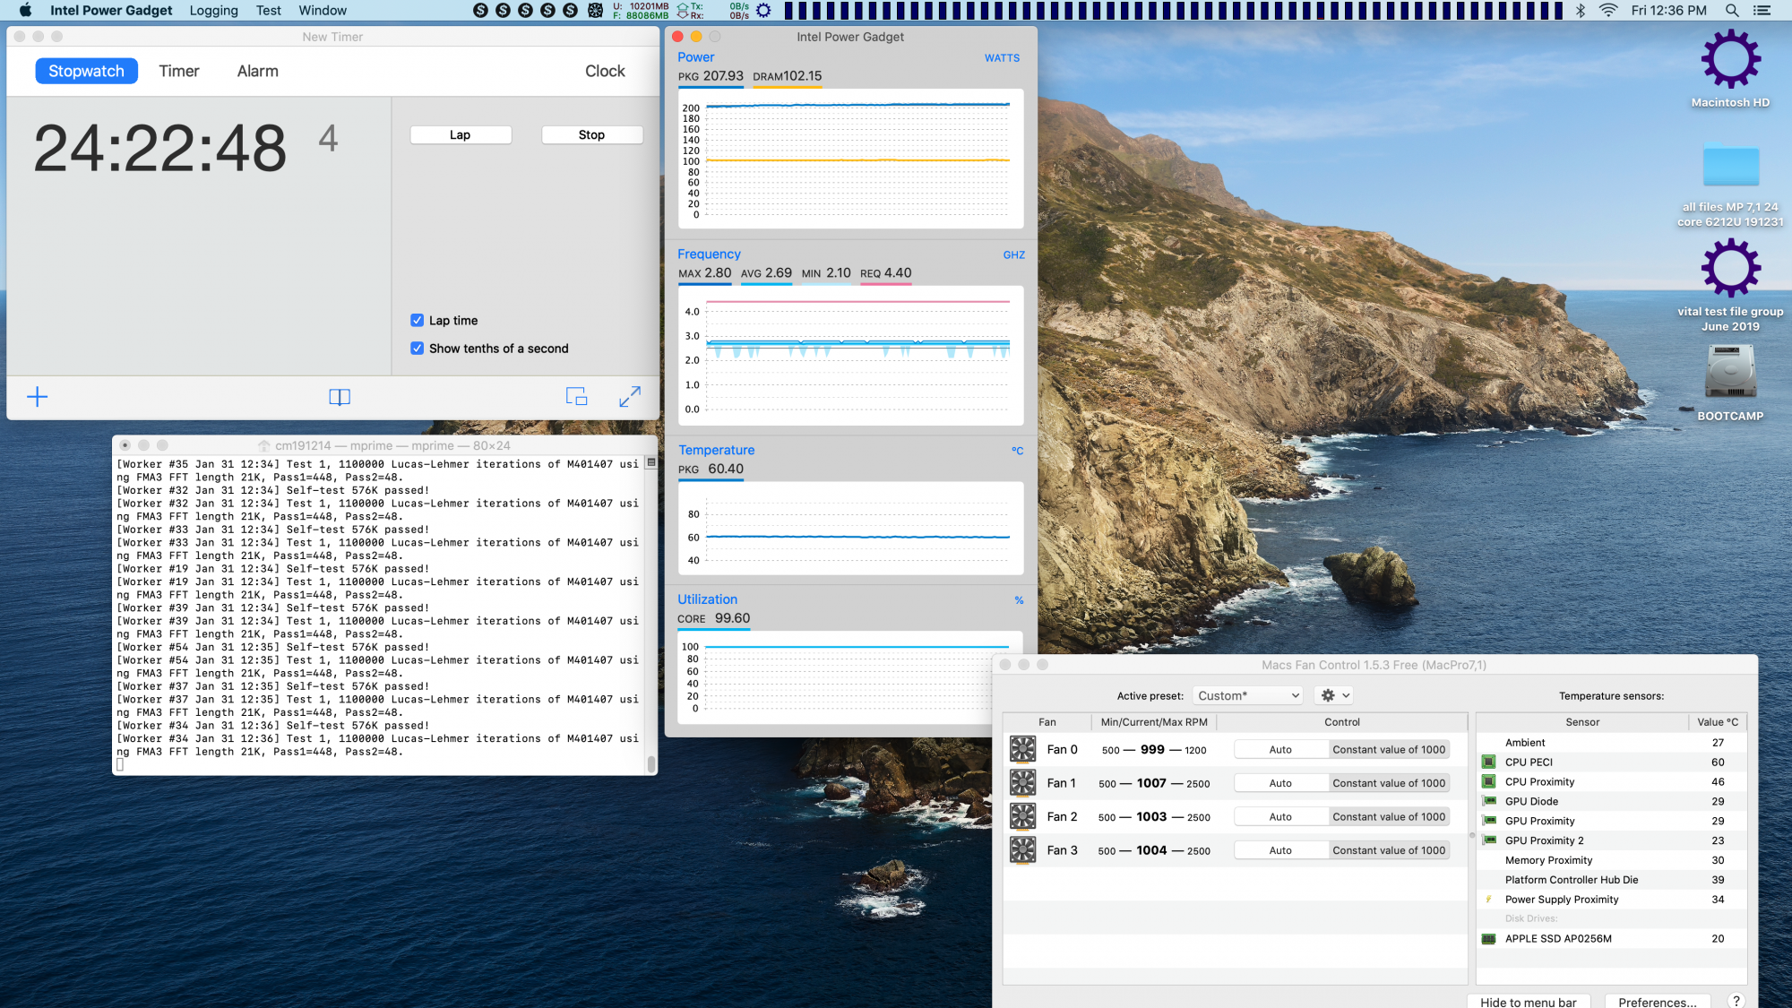The image size is (1792, 1008).
Task: Uncheck the Lap time checkbox
Action: (x=418, y=321)
